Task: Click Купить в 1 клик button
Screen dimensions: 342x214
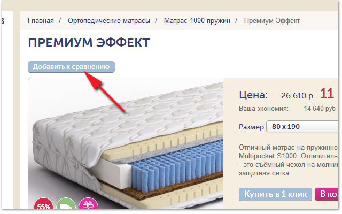Action: tap(275, 194)
